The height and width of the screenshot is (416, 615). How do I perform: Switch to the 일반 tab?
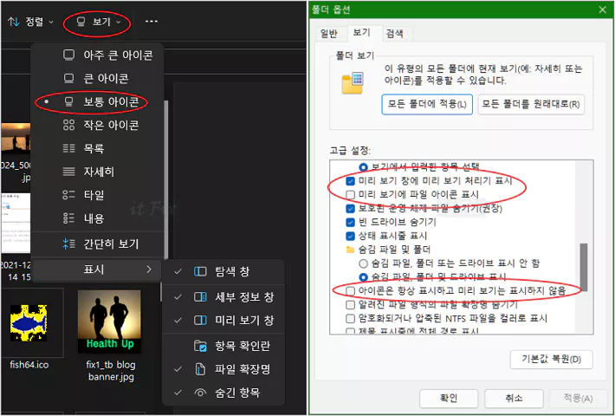click(328, 34)
